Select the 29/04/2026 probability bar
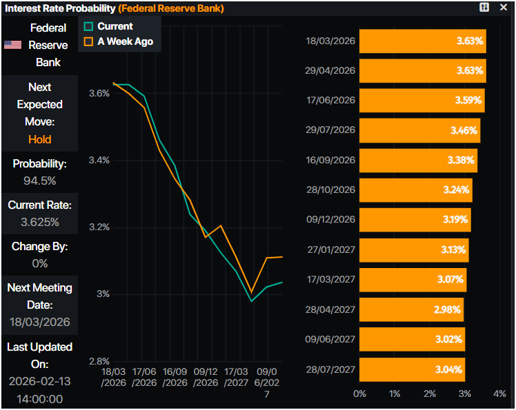The width and height of the screenshot is (516, 410). coord(422,70)
